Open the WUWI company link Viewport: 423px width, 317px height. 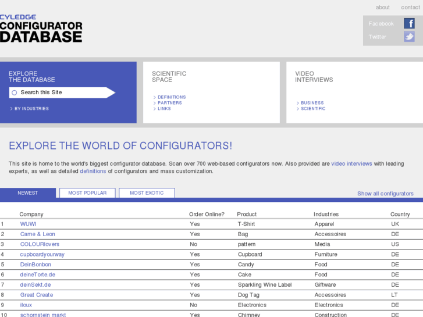[28, 224]
